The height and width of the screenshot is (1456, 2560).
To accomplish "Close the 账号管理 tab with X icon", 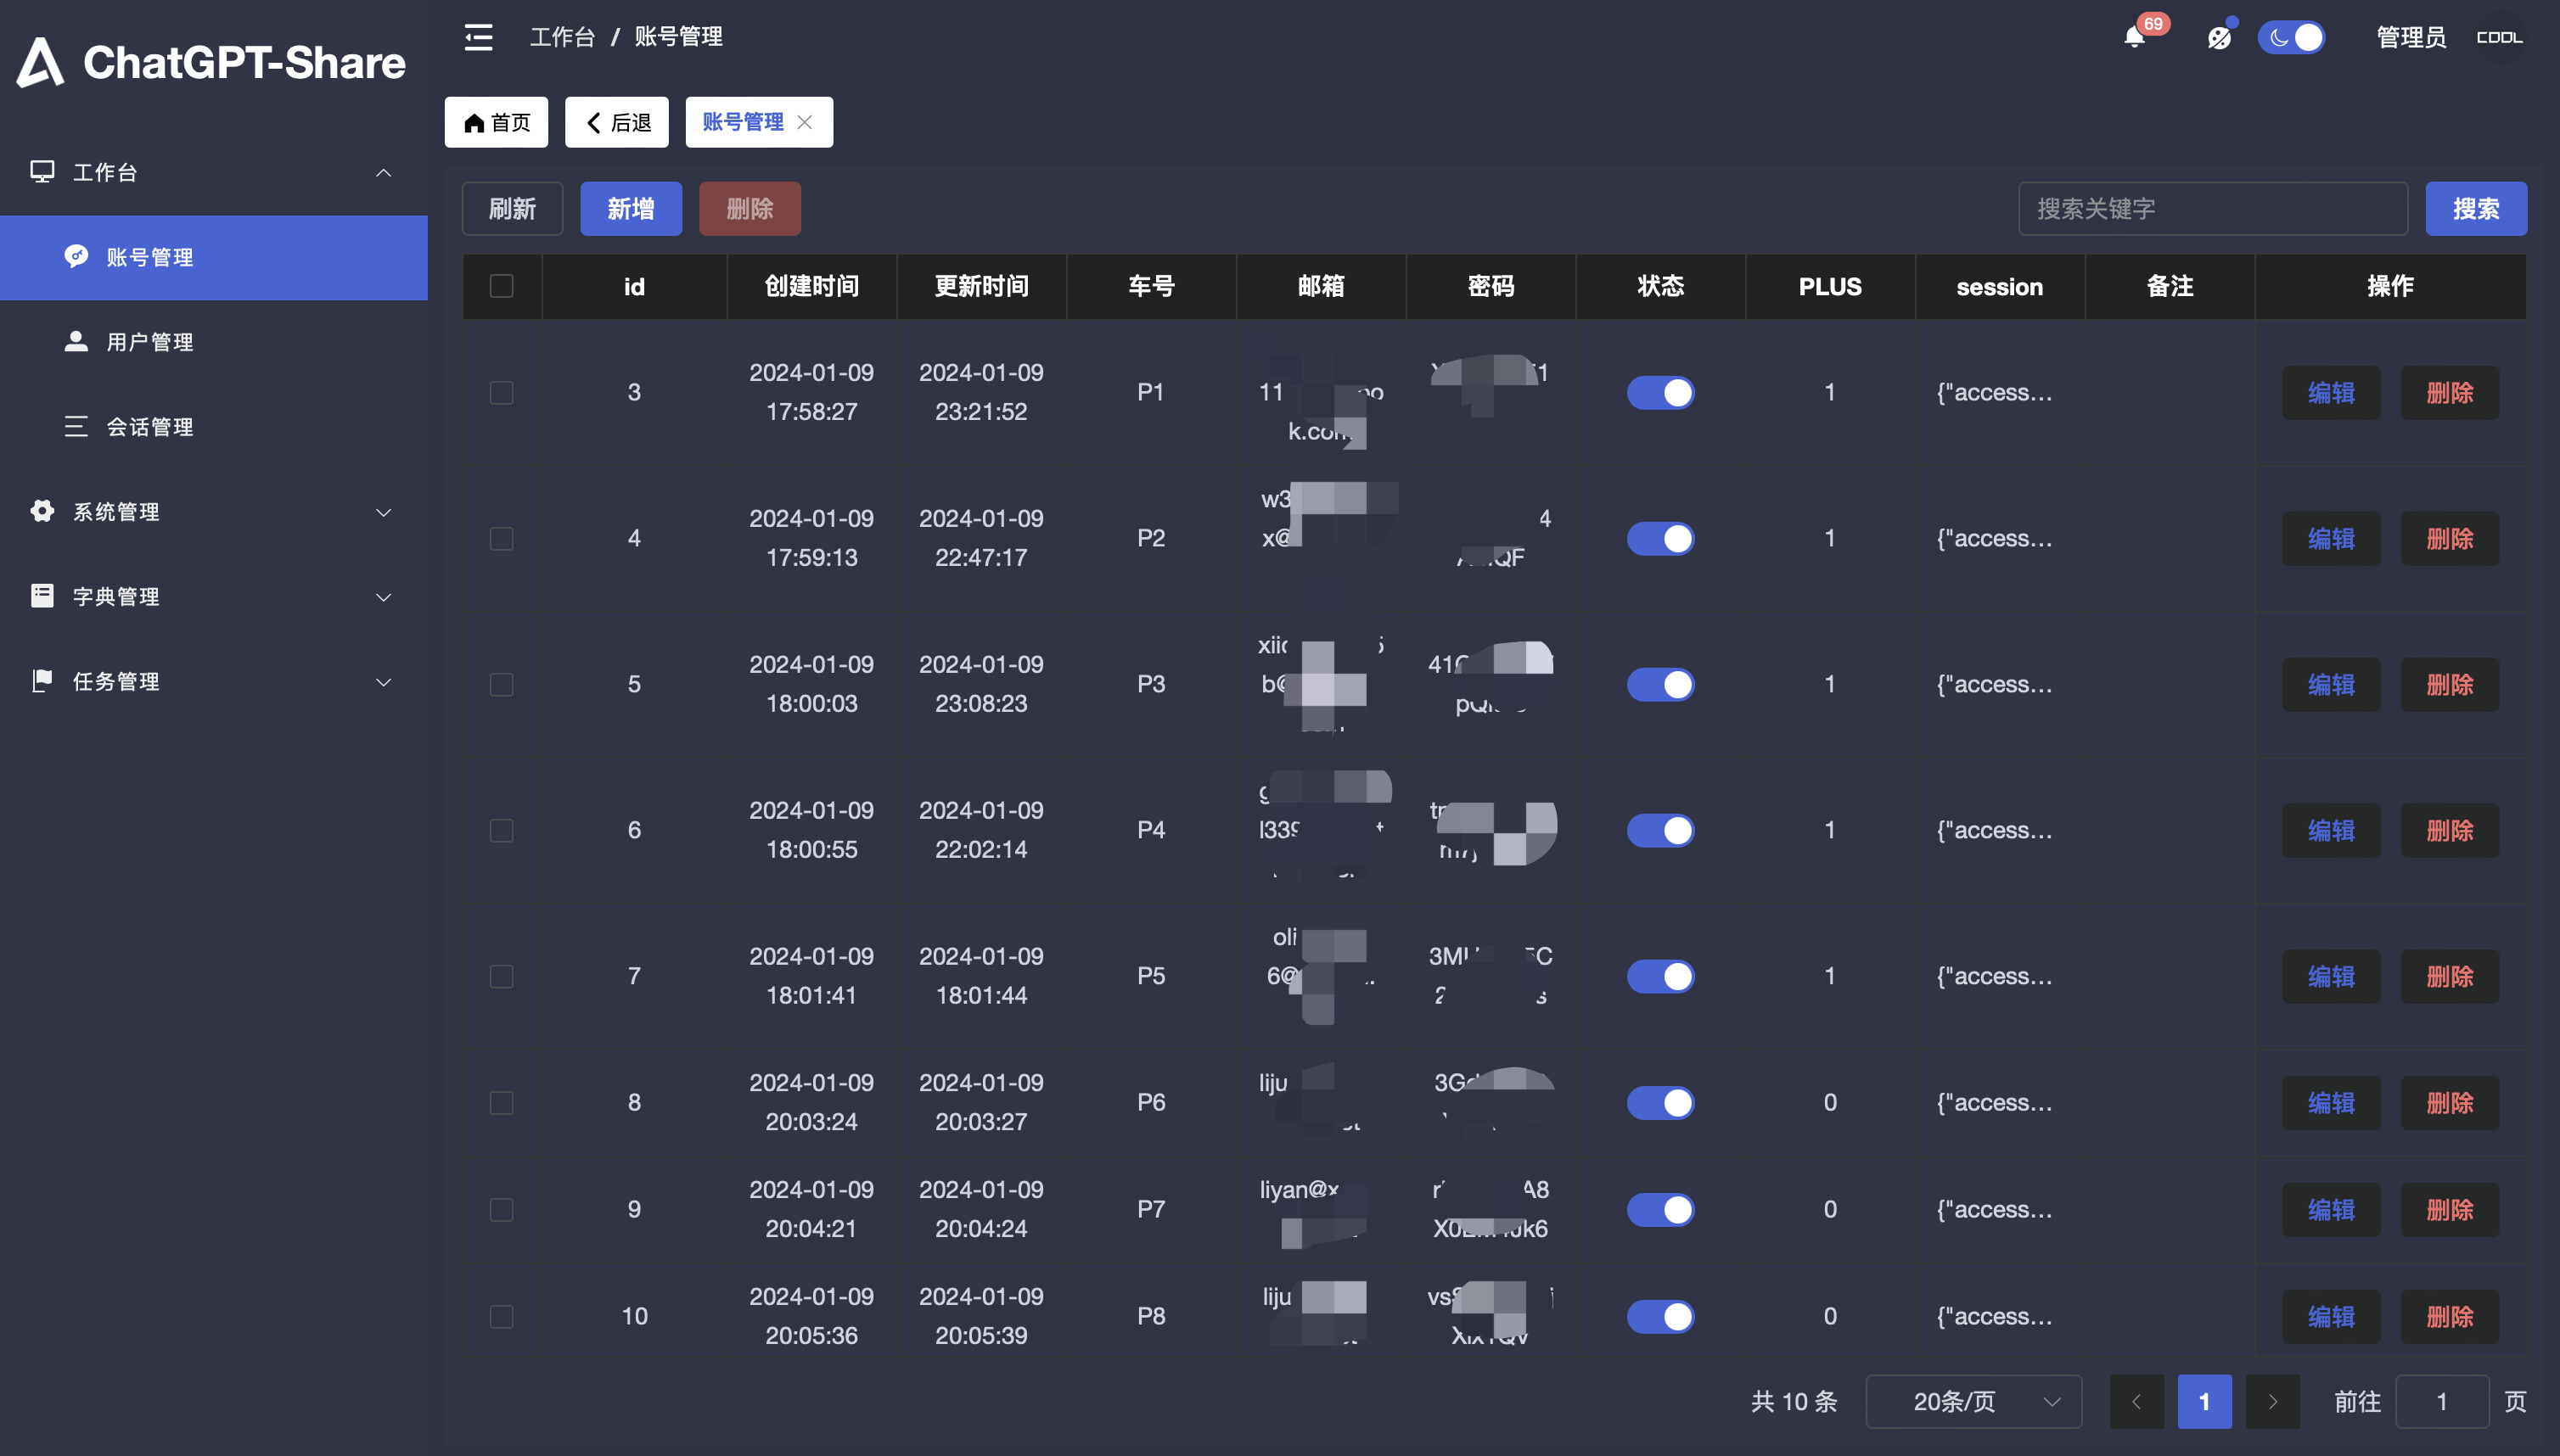I will tap(806, 122).
